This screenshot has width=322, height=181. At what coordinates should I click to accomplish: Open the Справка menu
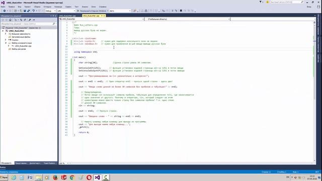point(103,7)
